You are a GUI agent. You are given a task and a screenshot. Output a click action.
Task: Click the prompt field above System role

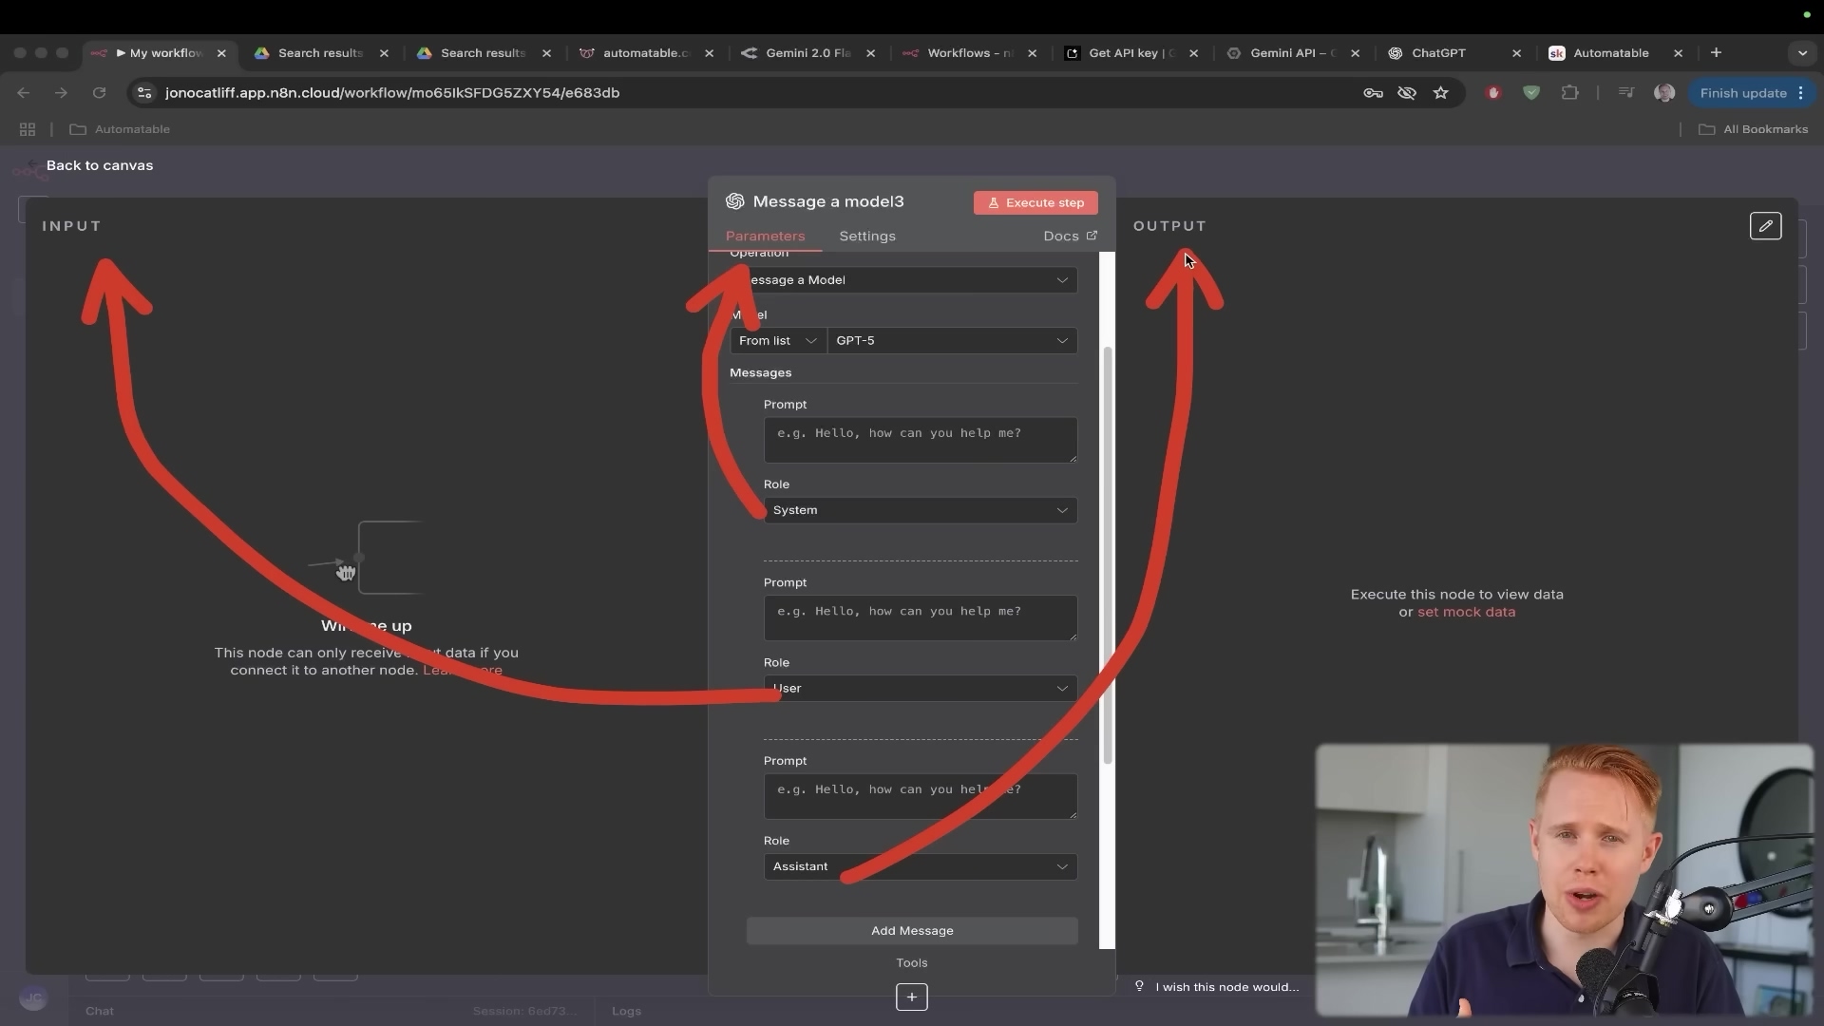pyautogui.click(x=921, y=440)
